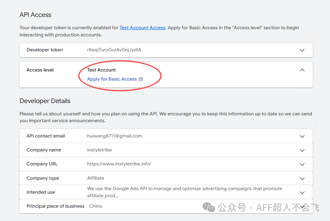Click the instyletribe.info company URL value
This screenshot has height=221, width=330.
click(x=119, y=164)
